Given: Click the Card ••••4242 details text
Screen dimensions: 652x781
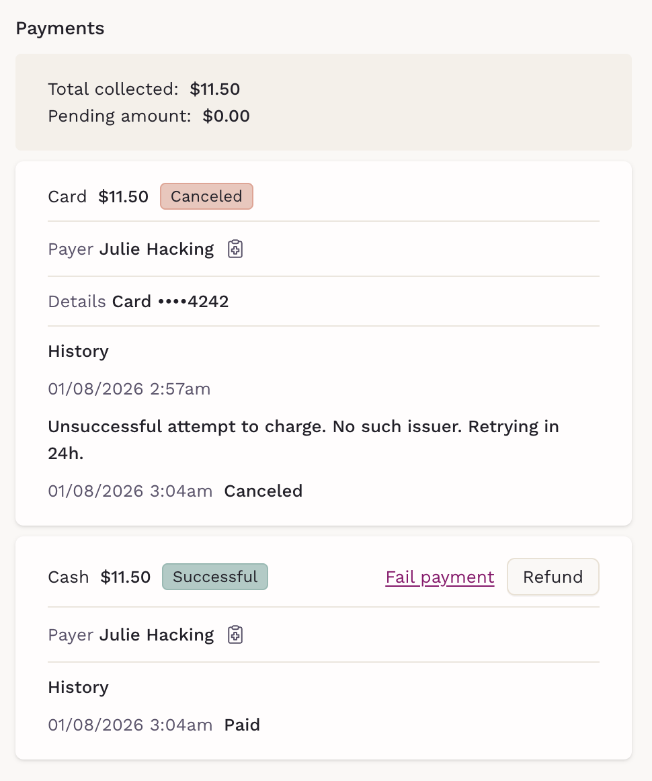Looking at the screenshot, I should pos(171,301).
